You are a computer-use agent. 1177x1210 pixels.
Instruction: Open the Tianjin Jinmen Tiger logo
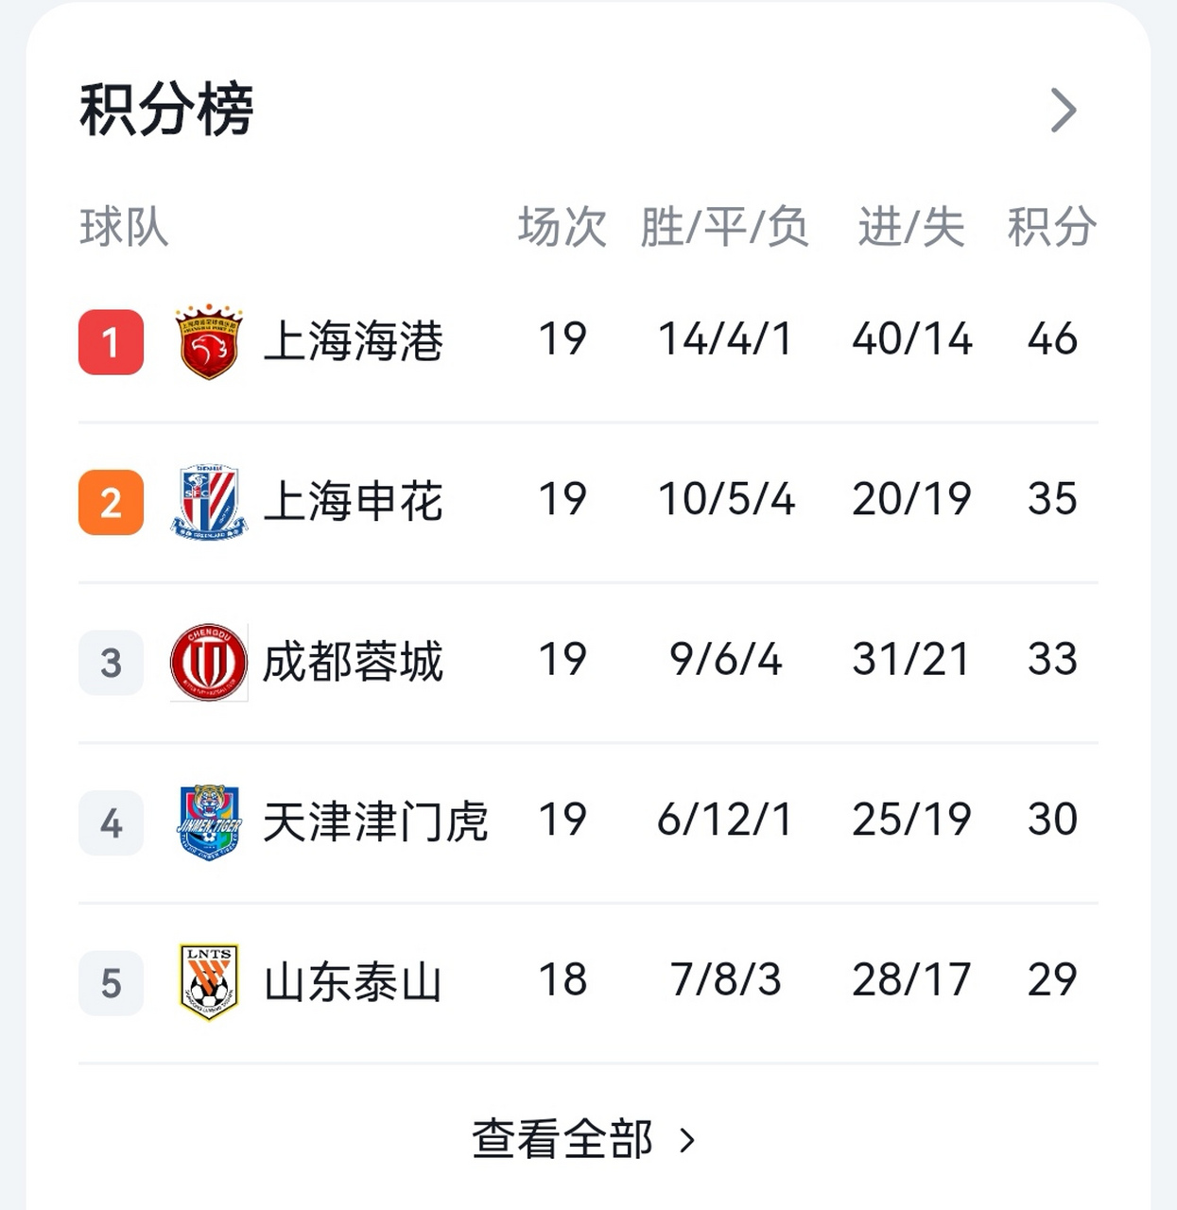coord(209,822)
